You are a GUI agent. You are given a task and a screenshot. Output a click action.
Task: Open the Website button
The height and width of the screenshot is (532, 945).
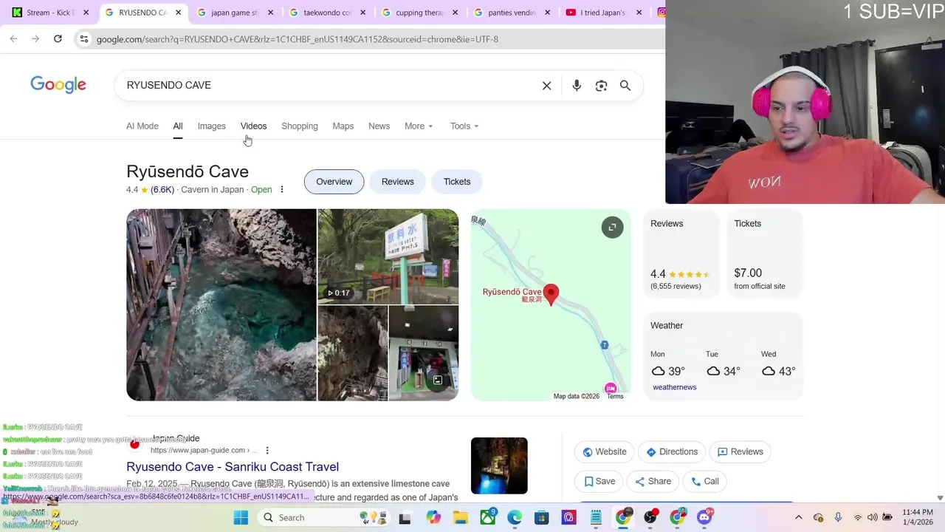pyautogui.click(x=604, y=452)
